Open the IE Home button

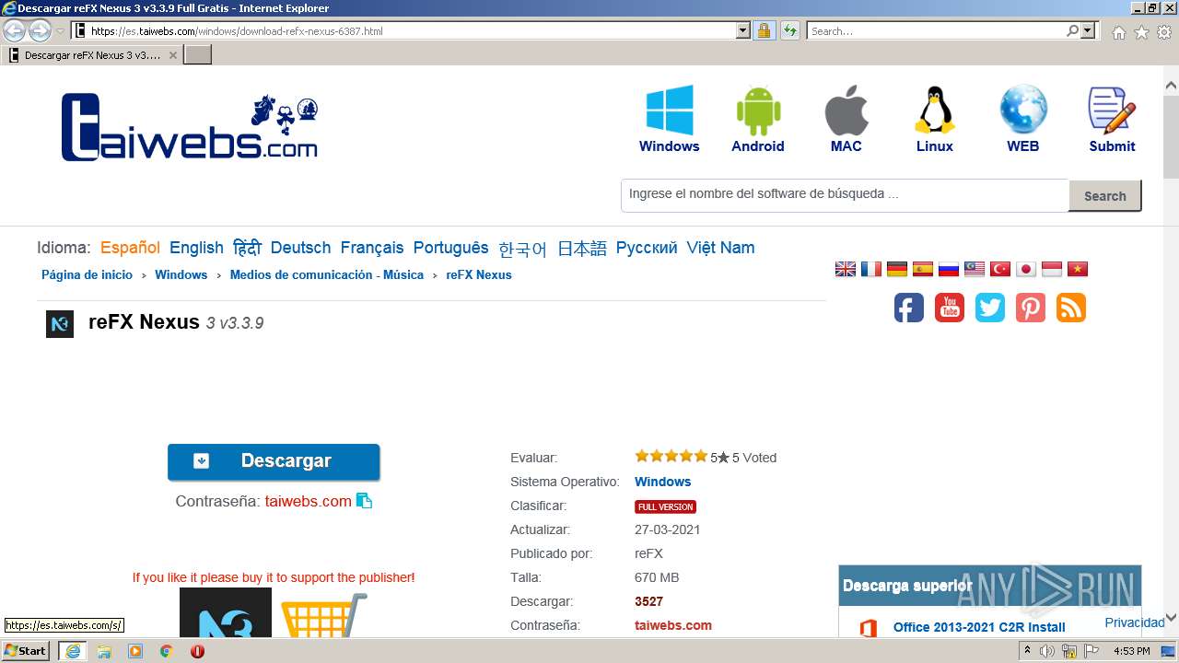[1118, 32]
